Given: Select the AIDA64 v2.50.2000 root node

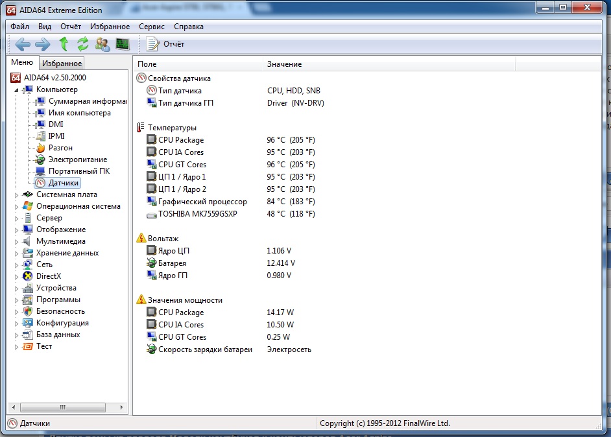Looking at the screenshot, I should click(55, 78).
